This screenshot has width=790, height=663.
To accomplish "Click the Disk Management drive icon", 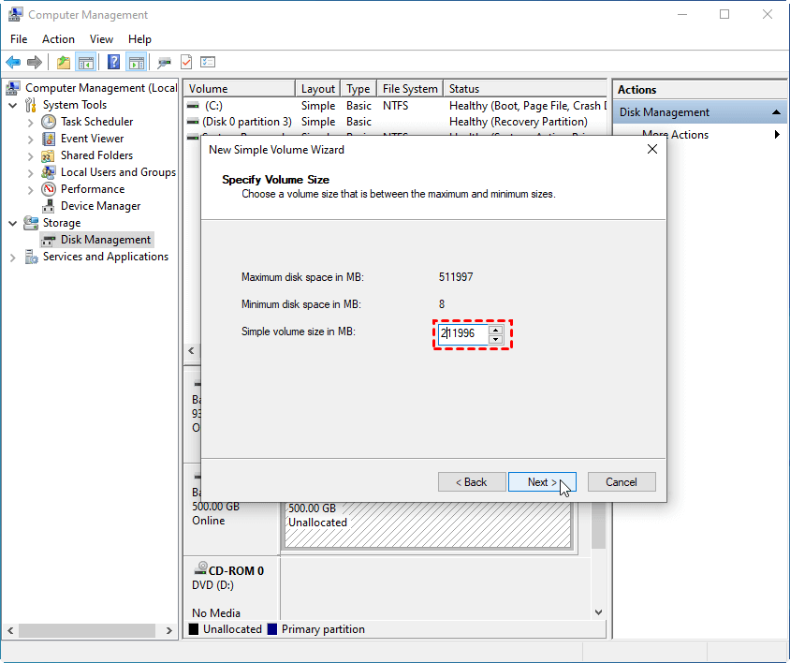I will point(49,240).
